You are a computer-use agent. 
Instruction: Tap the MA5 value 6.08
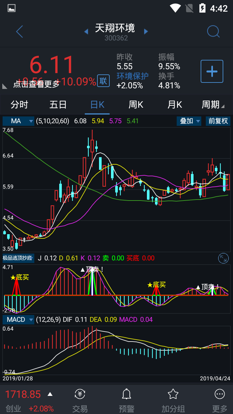[80, 121]
